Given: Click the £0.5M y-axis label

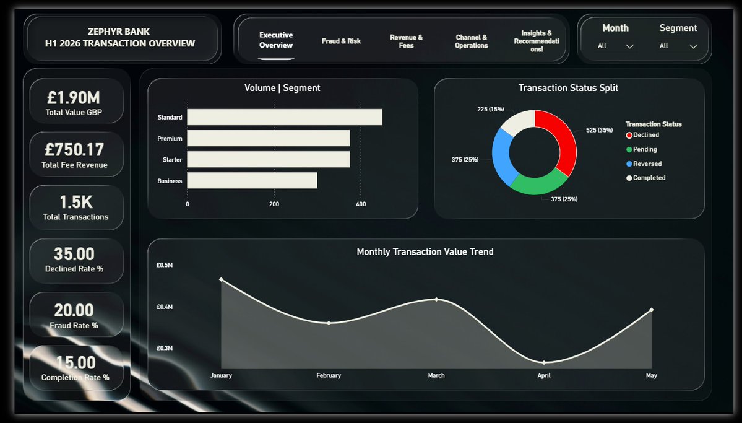Looking at the screenshot, I should coord(165,265).
